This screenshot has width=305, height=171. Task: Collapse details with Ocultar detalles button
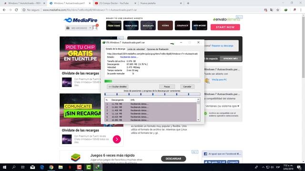click(x=118, y=86)
